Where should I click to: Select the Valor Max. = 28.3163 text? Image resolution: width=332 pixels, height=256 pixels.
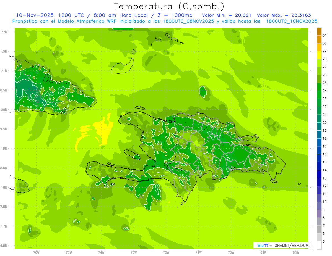[286, 15]
